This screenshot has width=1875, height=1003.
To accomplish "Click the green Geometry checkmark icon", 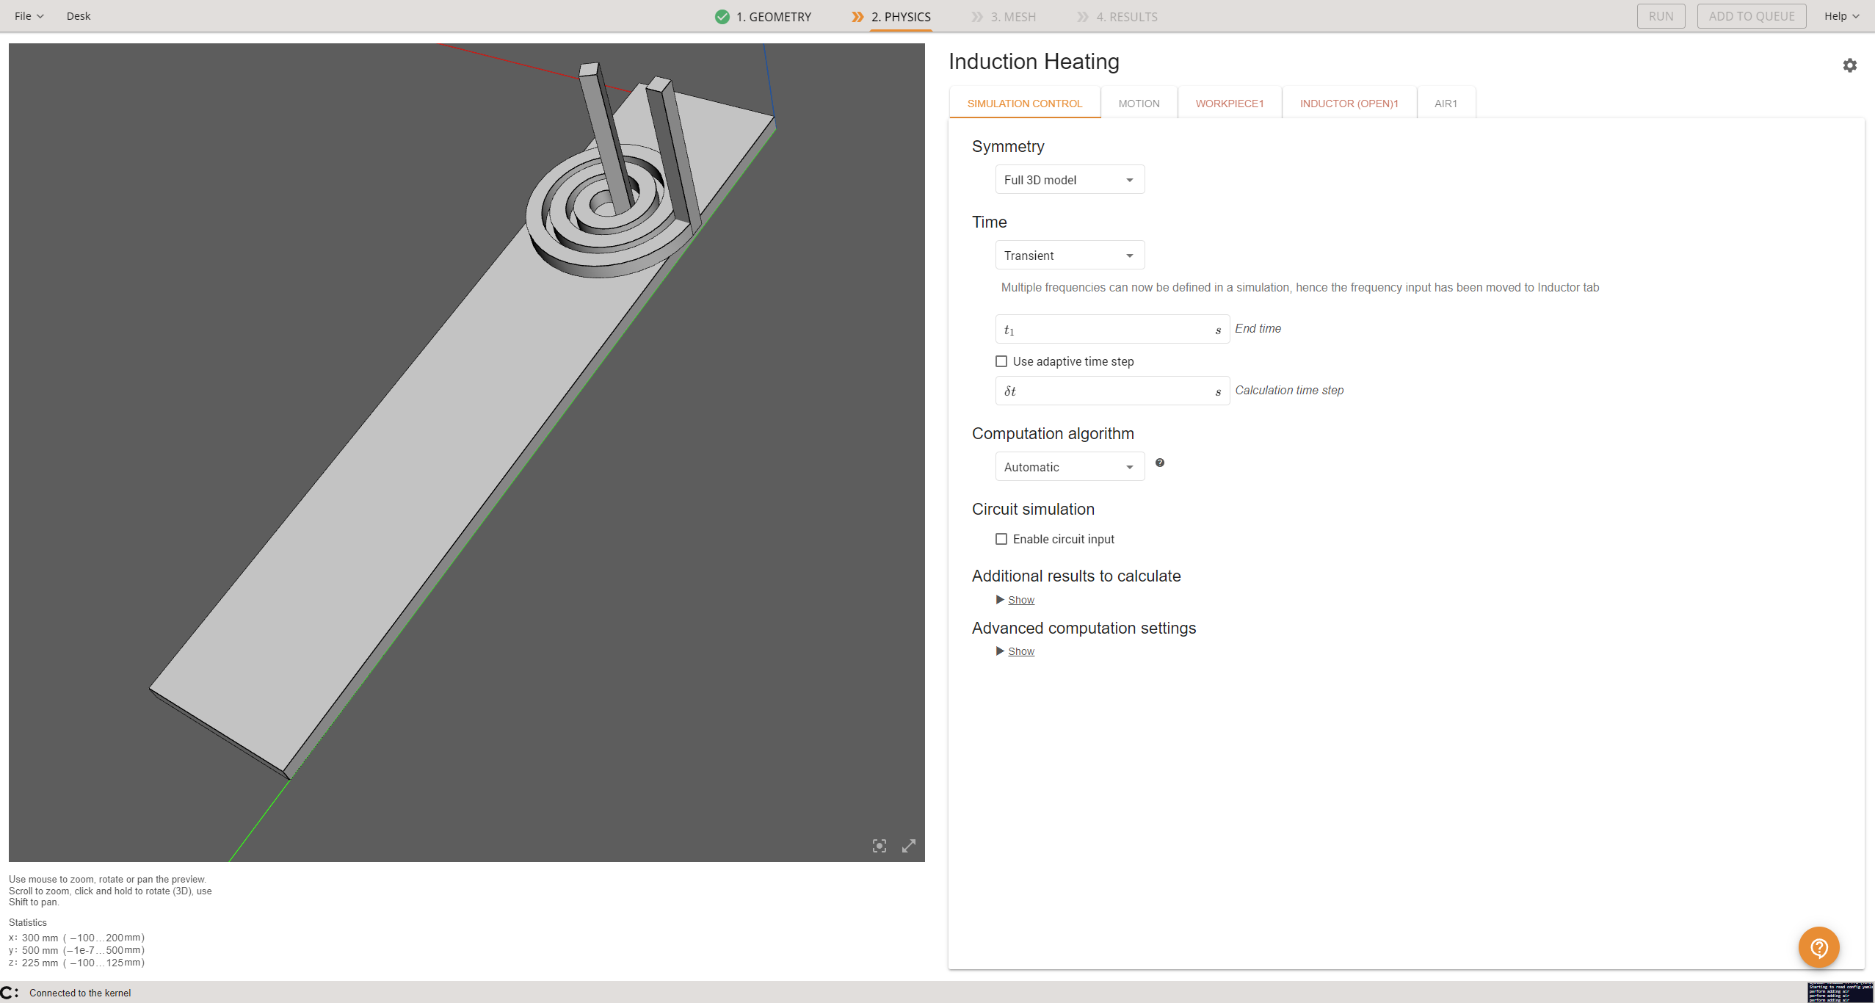I will coord(722,17).
